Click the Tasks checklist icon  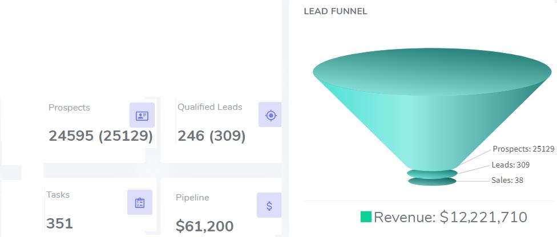click(x=140, y=202)
